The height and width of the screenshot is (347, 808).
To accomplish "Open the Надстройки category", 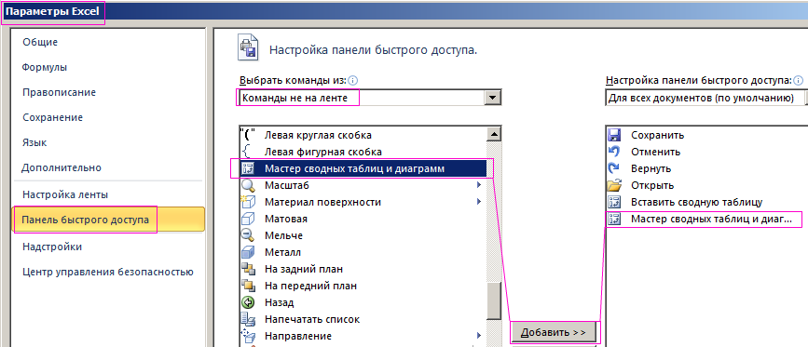I will click(52, 247).
